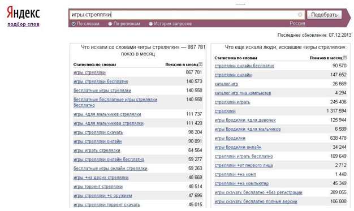Select left column header 'Статистика по словам'
Viewport: 354px width, 211px height.
pyautogui.click(x=94, y=64)
